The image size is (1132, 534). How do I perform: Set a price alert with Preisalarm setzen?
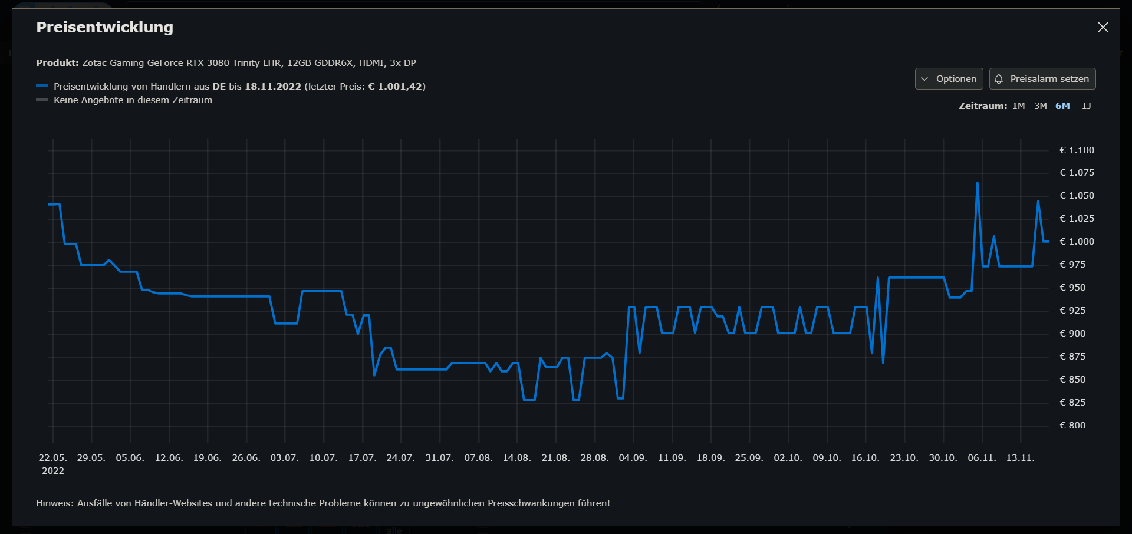(x=1042, y=78)
